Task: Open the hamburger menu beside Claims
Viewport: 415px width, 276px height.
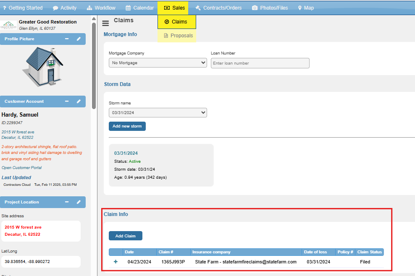Action: pos(105,23)
